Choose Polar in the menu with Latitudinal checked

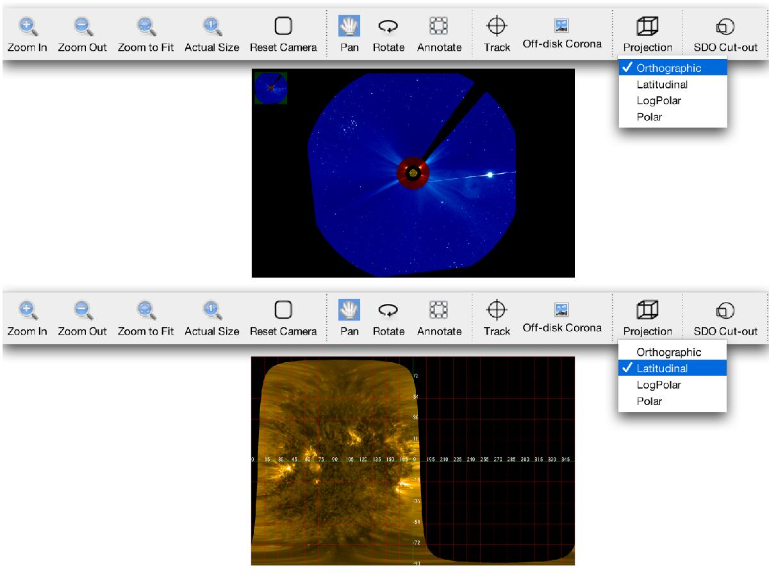click(649, 401)
